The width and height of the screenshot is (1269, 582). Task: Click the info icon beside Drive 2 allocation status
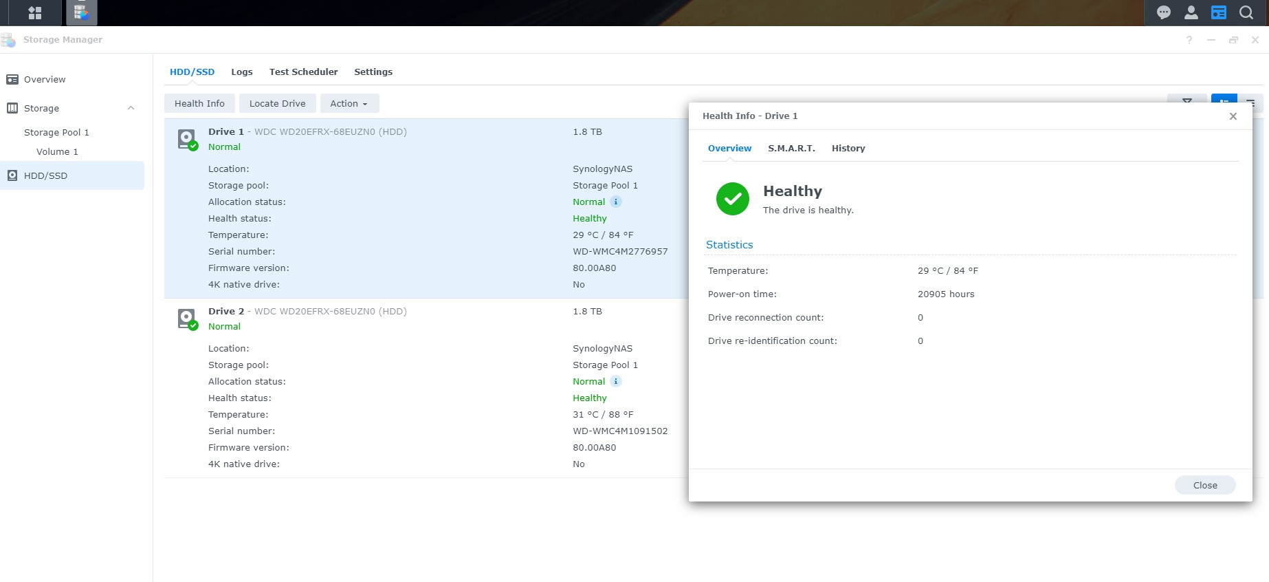point(616,381)
